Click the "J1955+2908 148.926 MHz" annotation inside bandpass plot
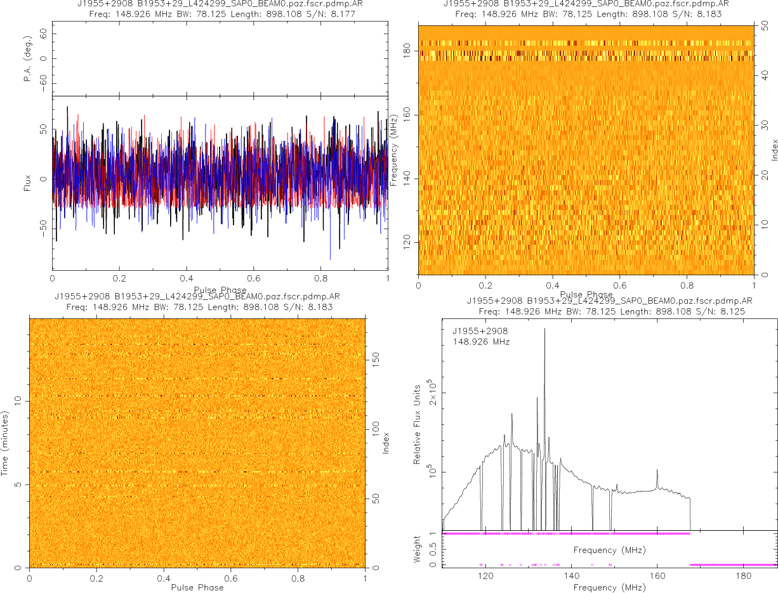Image resolution: width=778 pixels, height=593 pixels. (x=481, y=337)
